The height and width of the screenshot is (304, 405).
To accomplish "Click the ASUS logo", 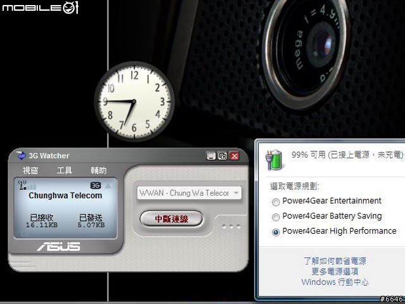I will click(59, 246).
